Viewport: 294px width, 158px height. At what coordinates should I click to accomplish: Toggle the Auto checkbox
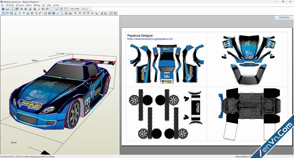[x=85, y=9]
